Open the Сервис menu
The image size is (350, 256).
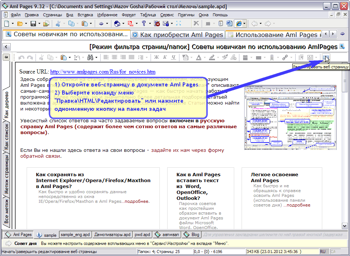(x=167, y=15)
